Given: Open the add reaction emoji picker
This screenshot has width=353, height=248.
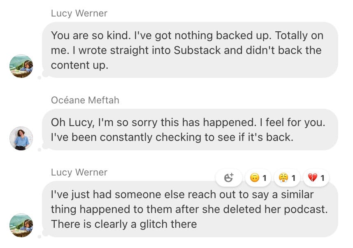Looking at the screenshot, I should click(229, 178).
